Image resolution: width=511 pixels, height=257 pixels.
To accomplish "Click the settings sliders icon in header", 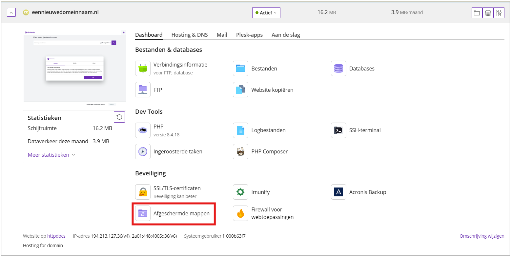I will tap(499, 13).
